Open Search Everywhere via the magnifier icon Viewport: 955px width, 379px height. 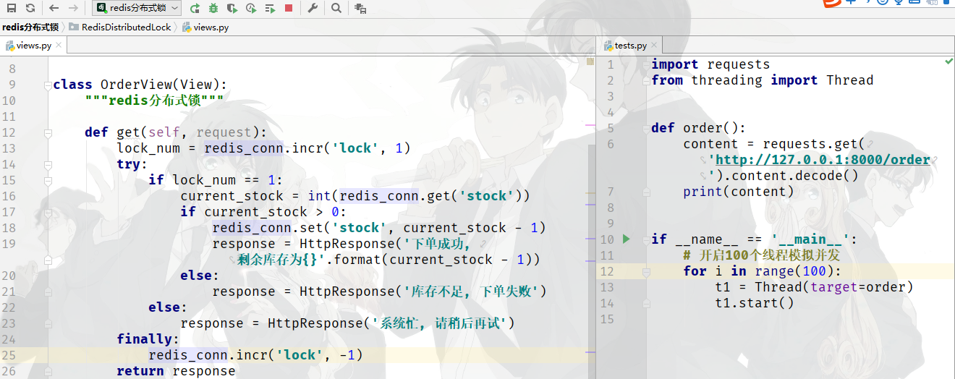(x=336, y=8)
